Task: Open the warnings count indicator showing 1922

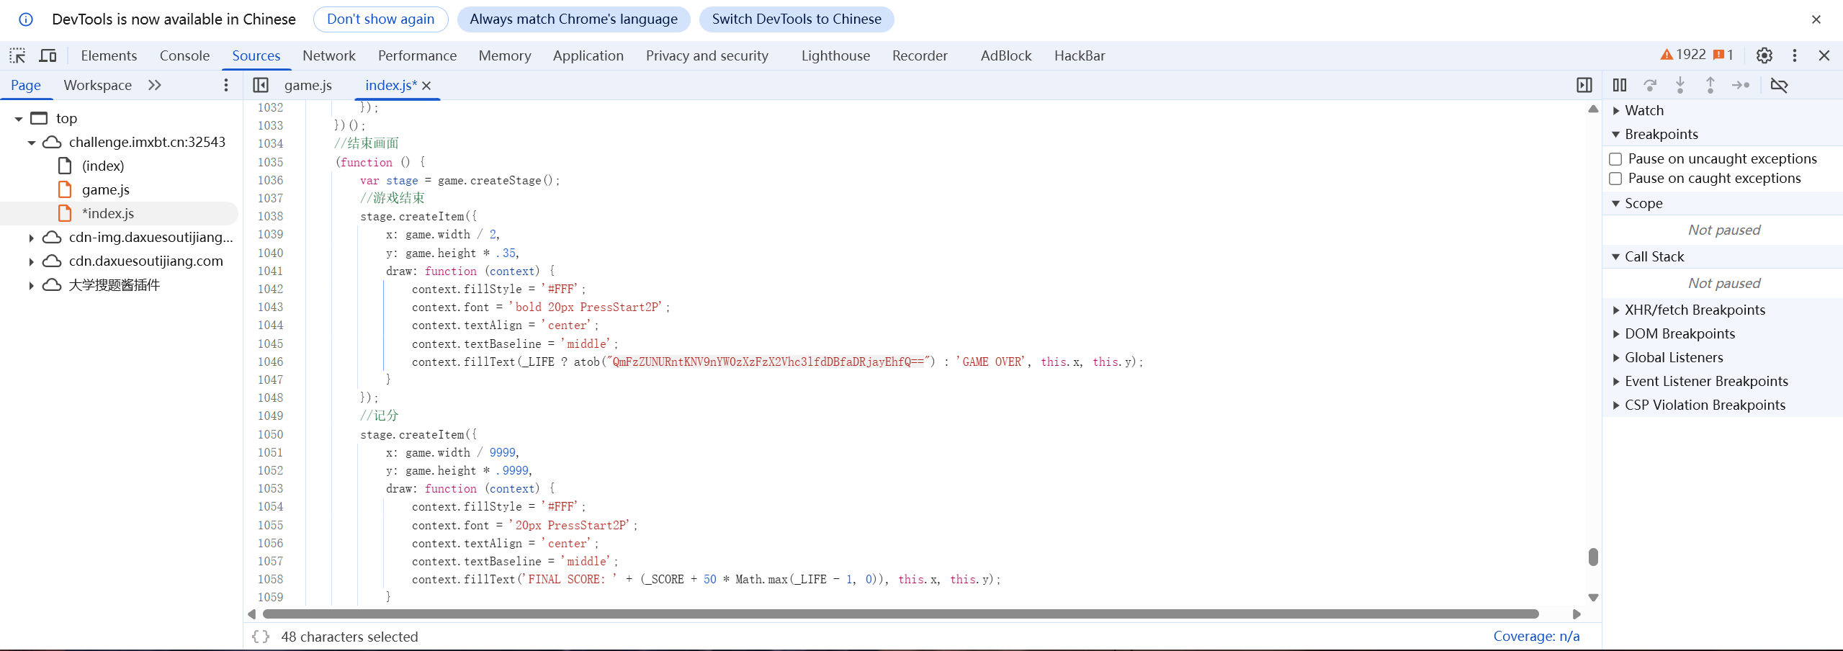Action: (x=1682, y=55)
